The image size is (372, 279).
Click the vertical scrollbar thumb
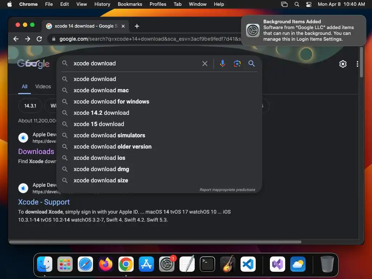click(x=361, y=62)
